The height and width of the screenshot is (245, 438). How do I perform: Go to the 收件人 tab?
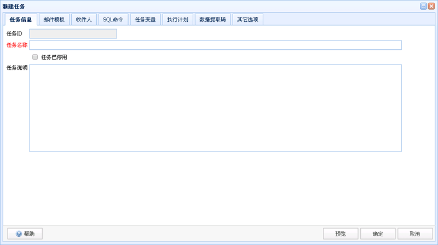click(84, 19)
